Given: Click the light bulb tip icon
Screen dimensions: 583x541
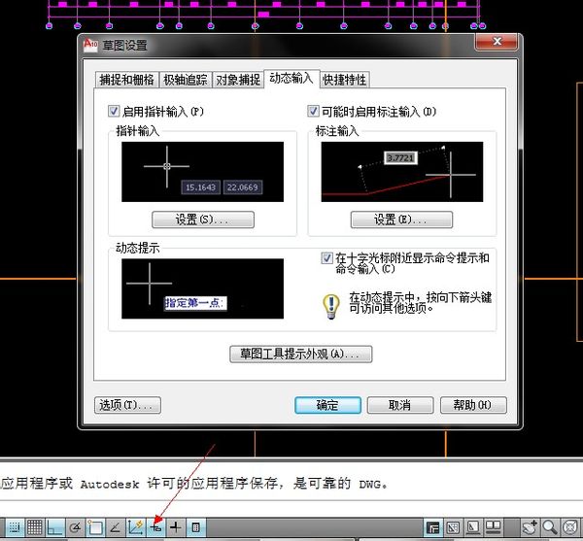Looking at the screenshot, I should click(331, 306).
